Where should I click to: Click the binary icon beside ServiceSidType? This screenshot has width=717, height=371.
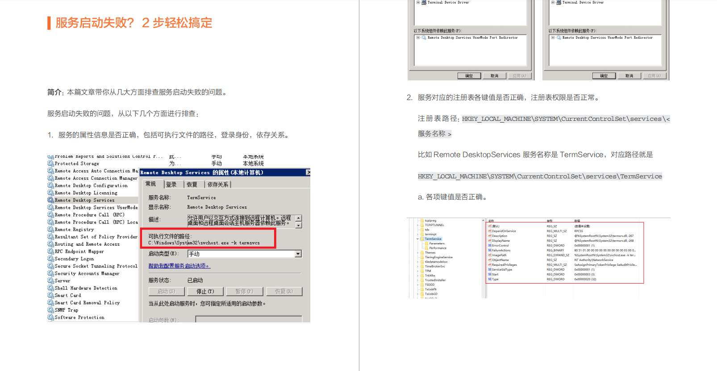[490, 269]
